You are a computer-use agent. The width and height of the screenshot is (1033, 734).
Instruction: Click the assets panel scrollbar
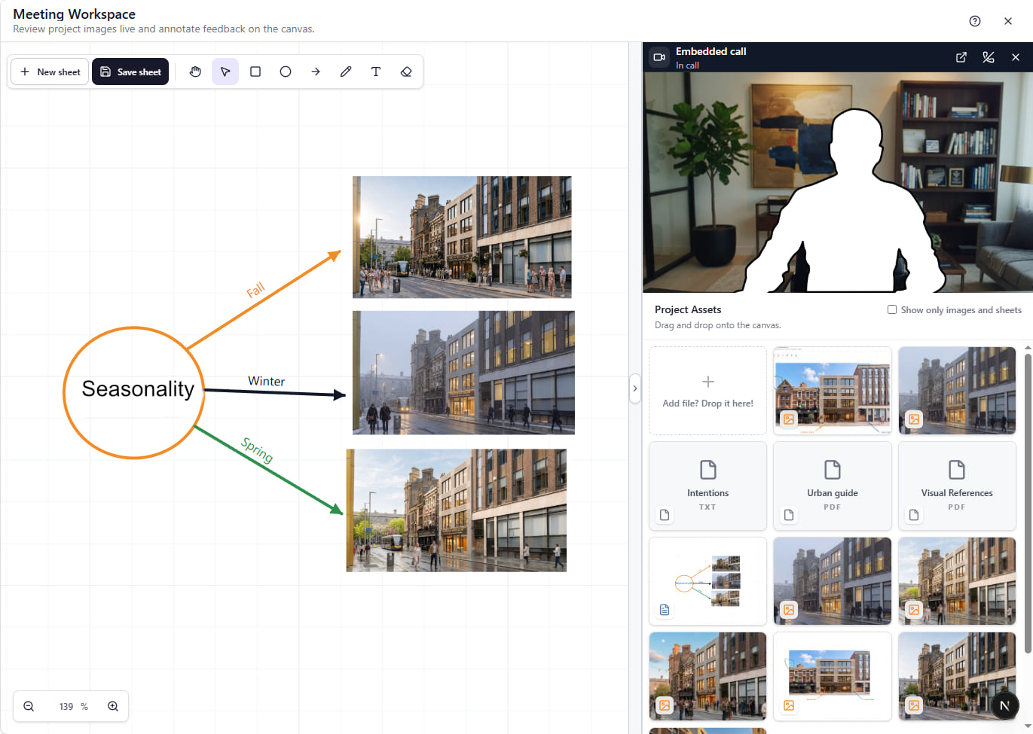(1028, 503)
